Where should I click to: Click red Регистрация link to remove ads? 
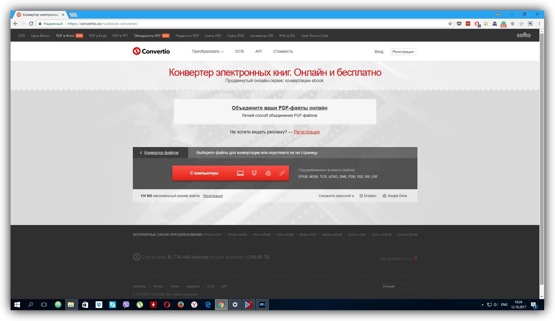(x=307, y=132)
